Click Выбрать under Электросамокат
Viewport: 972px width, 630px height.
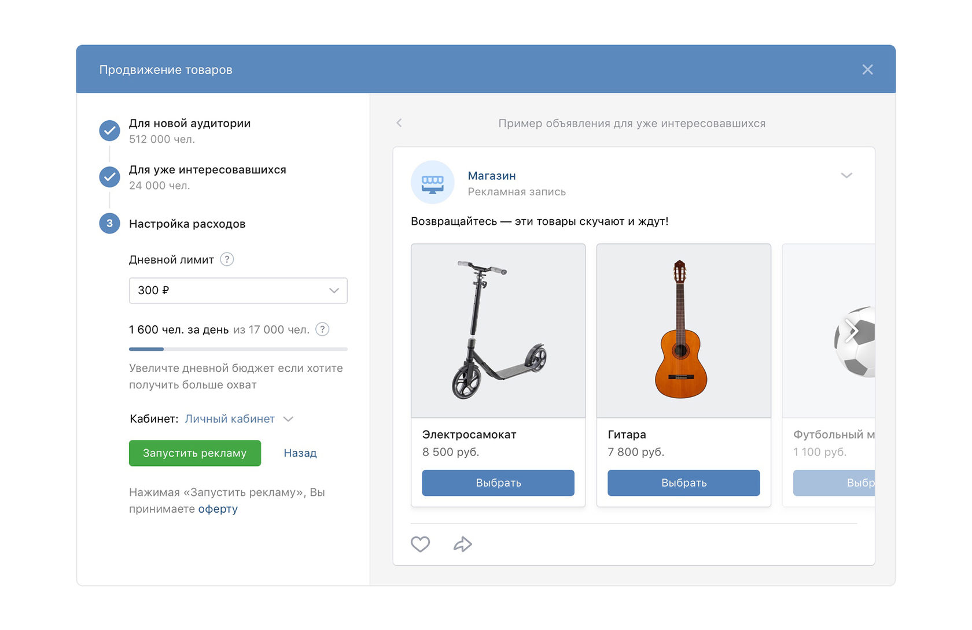point(498,483)
